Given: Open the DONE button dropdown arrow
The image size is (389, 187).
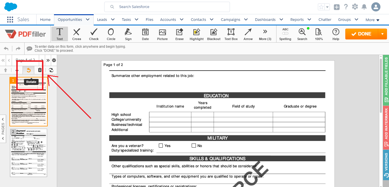Looking at the screenshot, I should [x=382, y=34].
